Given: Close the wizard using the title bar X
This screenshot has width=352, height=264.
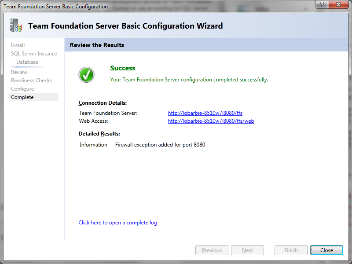Looking at the screenshot, I should click(x=338, y=4).
